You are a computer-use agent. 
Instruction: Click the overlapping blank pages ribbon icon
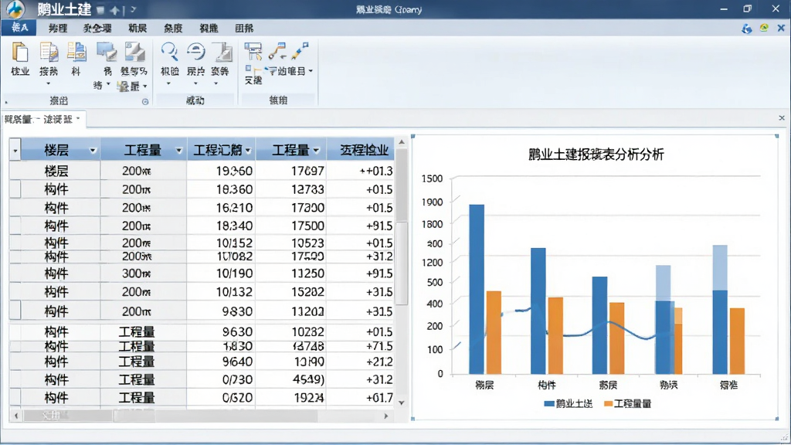20,53
